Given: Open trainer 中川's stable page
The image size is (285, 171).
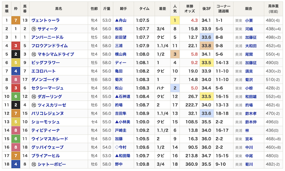Looking at the screenshot, I should (249, 147).
